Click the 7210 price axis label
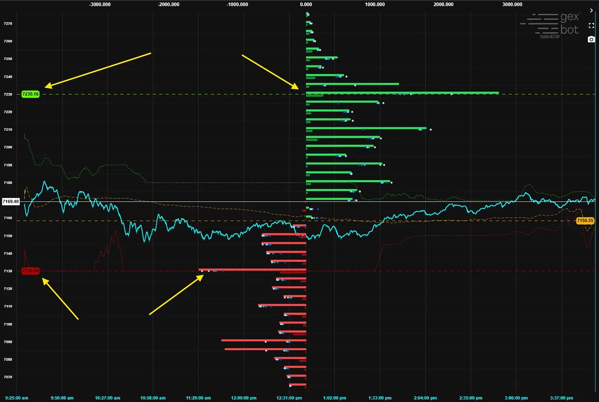 tap(8, 129)
